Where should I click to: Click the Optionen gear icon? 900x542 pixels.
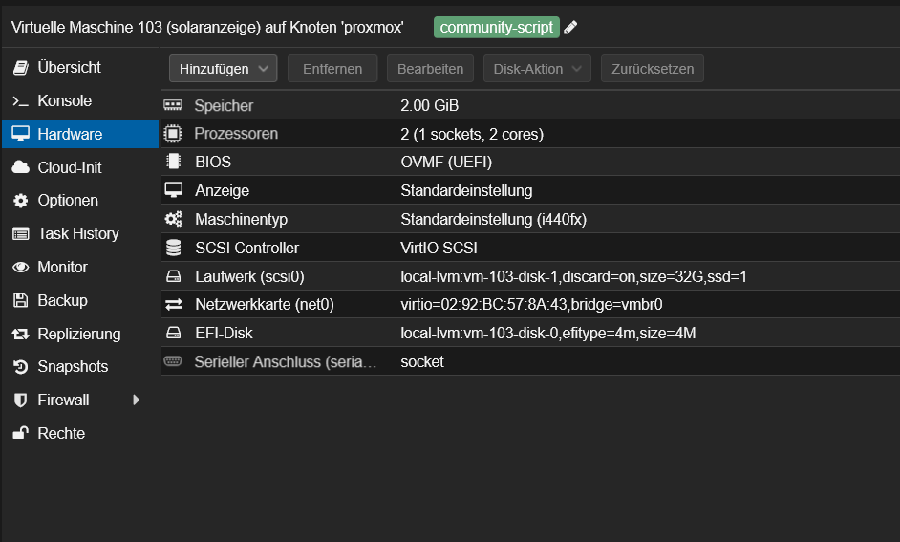pos(20,201)
